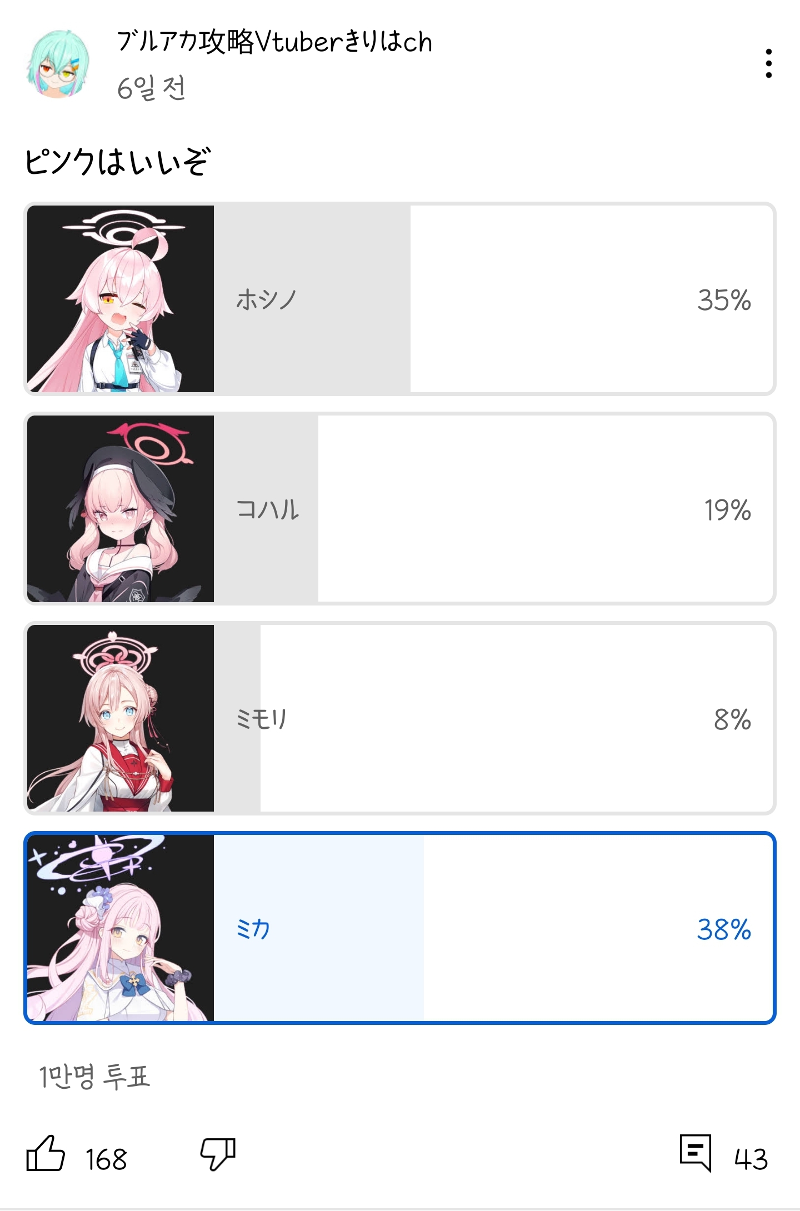Open comments via speech bubble icon
Viewport: 800px width, 1211px height.
click(696, 1153)
